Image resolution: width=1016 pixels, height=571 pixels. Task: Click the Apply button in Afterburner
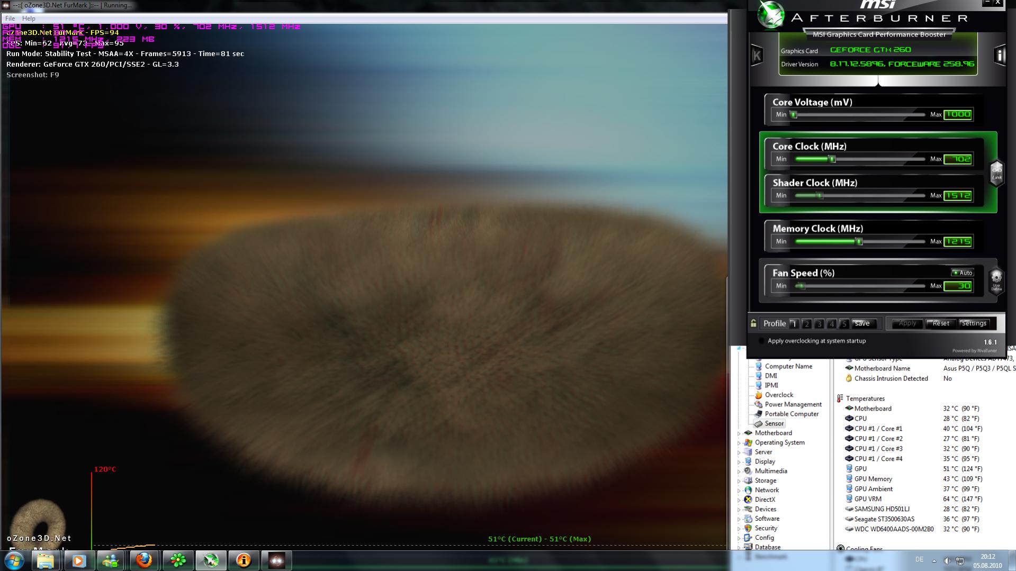click(x=907, y=323)
